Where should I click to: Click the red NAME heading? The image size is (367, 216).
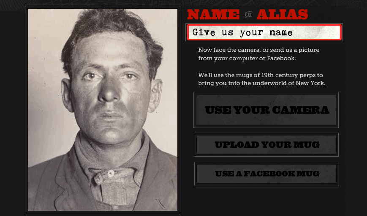[x=213, y=14]
